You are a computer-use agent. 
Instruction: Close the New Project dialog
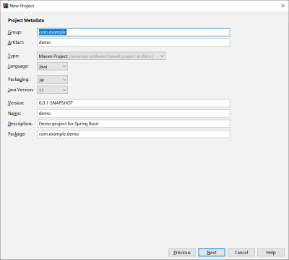click(282, 6)
